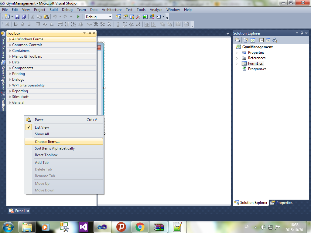Image resolution: width=311 pixels, height=233 pixels.
Task: Open document tabs dropdown arrow above designer
Action: point(228,34)
